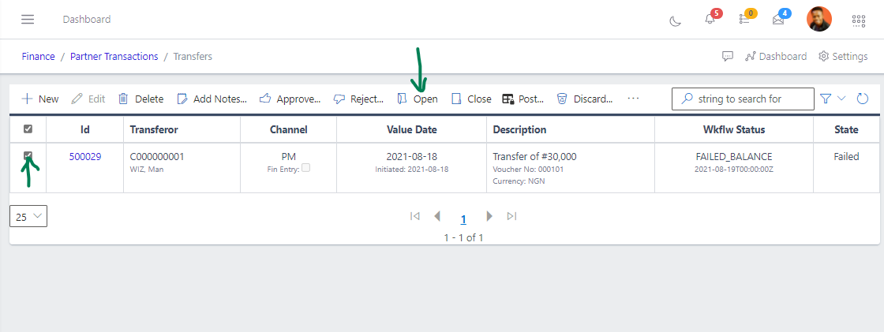884x332 pixels.
Task: Click the Initiated: 2021-08-18 text
Action: 411,169
